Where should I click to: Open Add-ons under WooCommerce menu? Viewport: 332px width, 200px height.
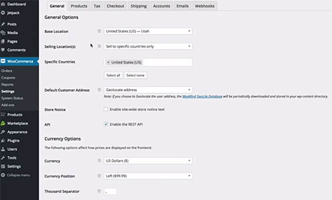click(8, 105)
